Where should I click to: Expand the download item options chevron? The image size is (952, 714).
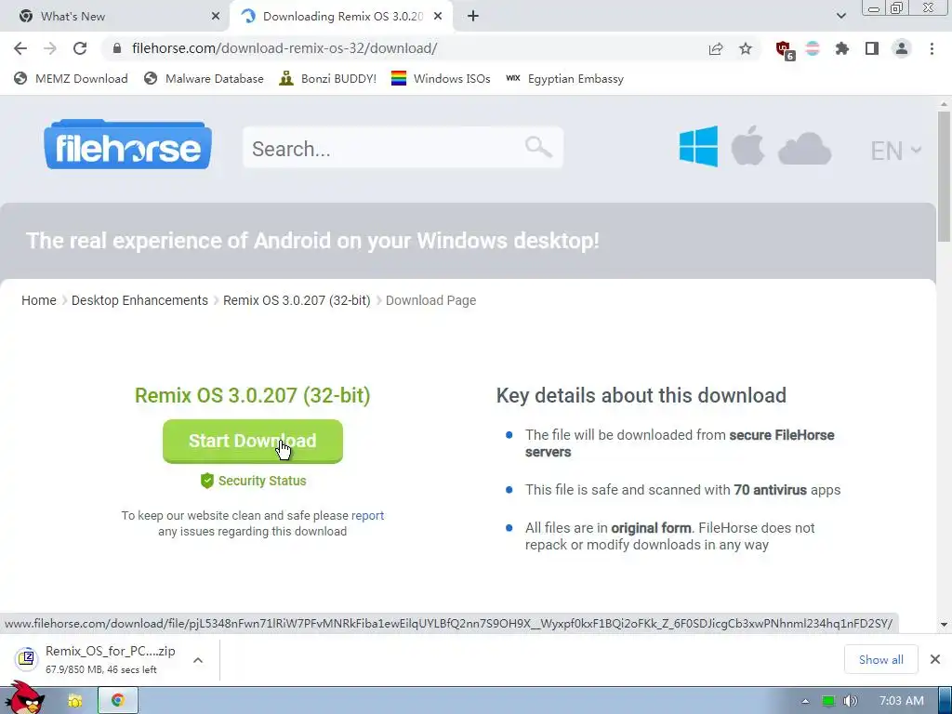(x=198, y=660)
